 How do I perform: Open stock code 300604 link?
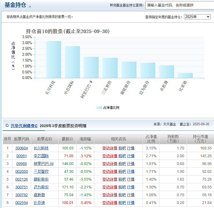(21, 148)
